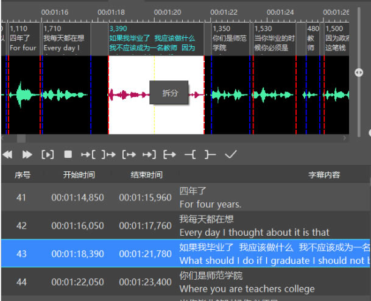Image resolution: width=371 pixels, height=301 pixels.
Task: Click the 拆分 split popup button
Action: click(169, 93)
